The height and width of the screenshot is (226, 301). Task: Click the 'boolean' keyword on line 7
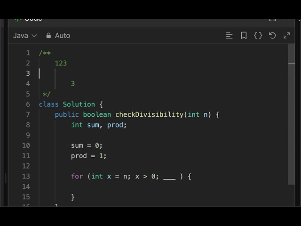click(97, 115)
